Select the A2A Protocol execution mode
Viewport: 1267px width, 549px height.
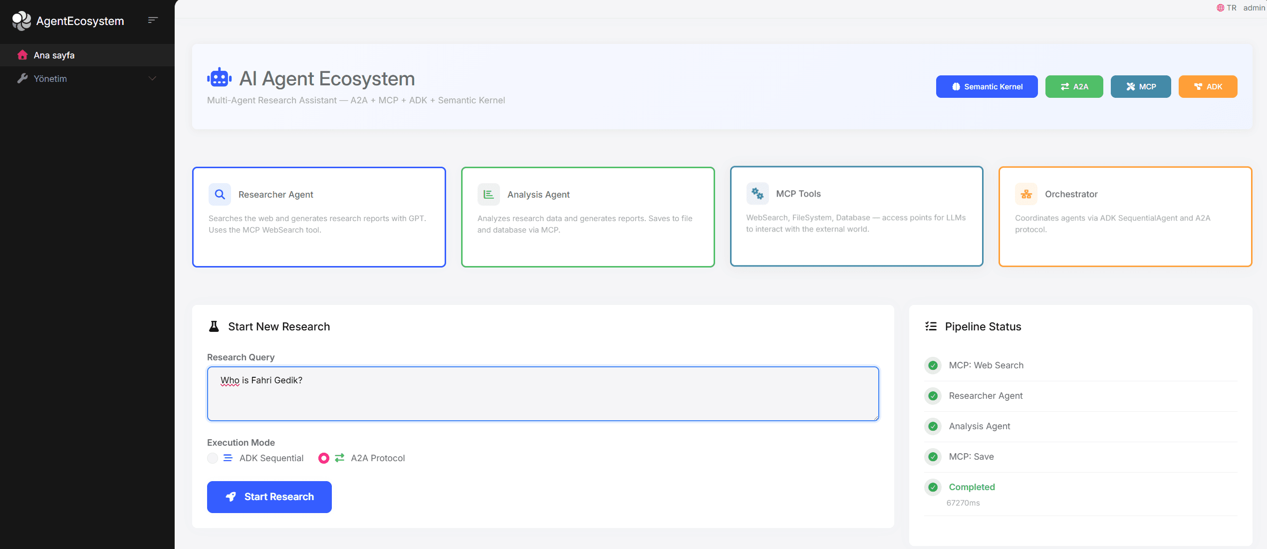[x=324, y=458]
